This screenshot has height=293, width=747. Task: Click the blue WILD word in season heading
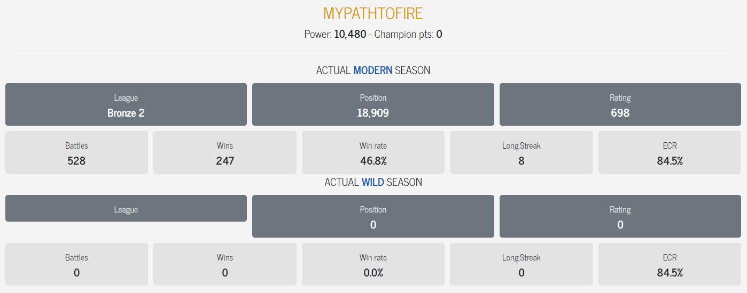pos(373,182)
